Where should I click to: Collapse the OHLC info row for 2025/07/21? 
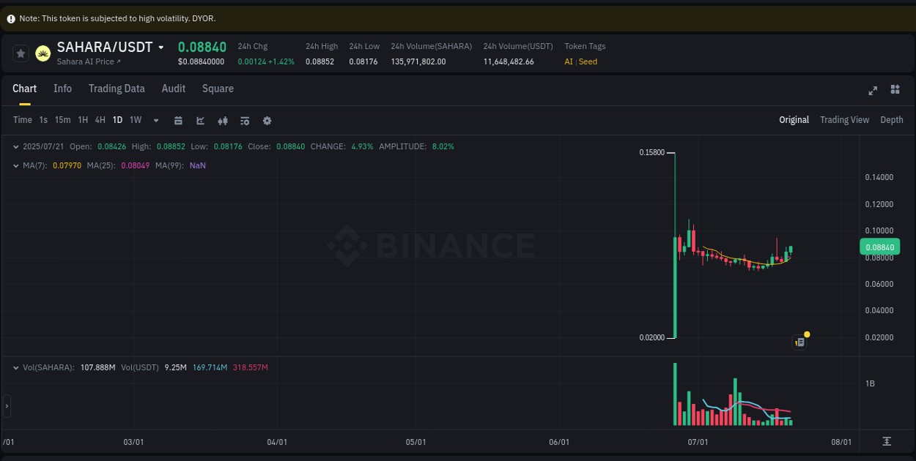point(15,146)
